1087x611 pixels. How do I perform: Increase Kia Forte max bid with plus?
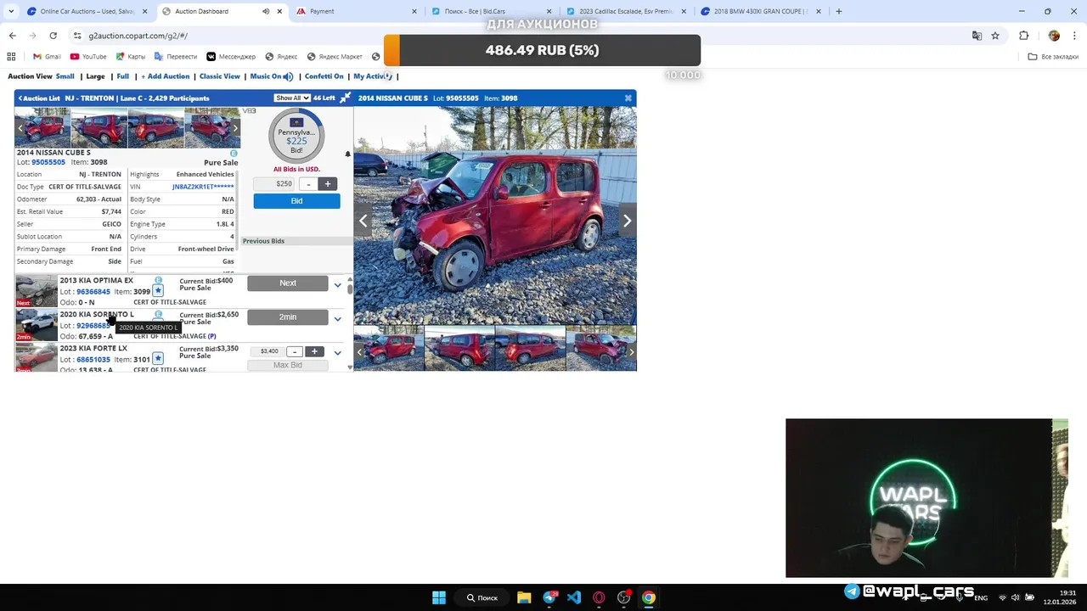point(314,351)
